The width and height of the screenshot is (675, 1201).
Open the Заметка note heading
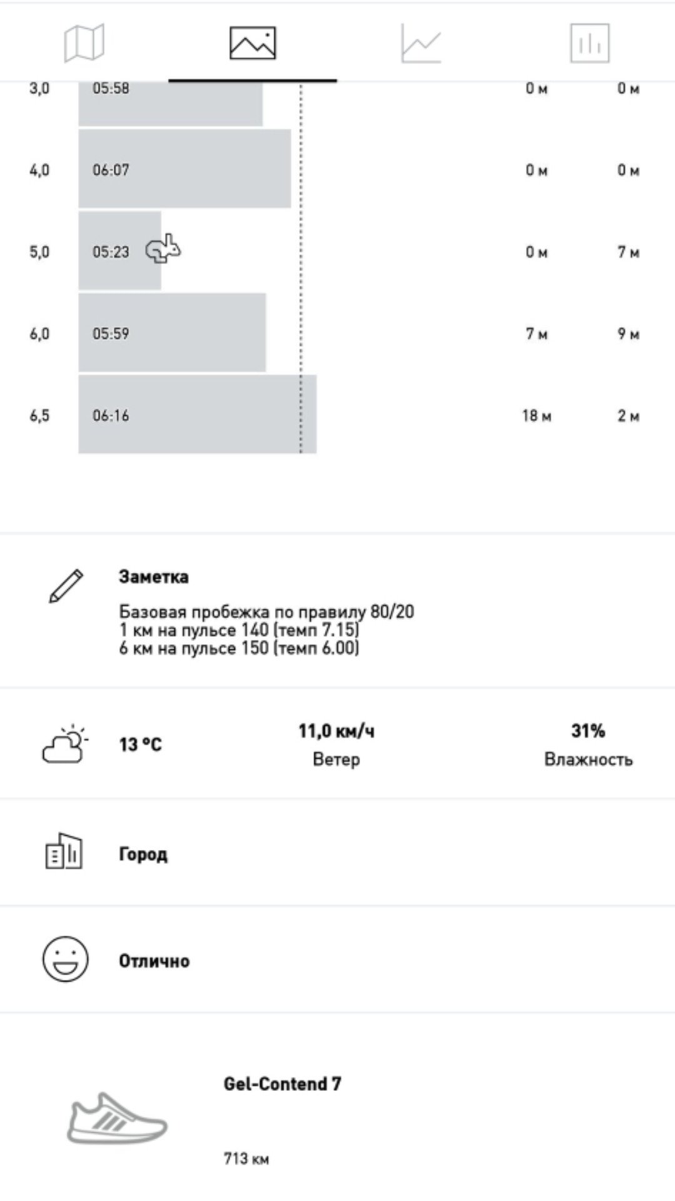tap(154, 577)
